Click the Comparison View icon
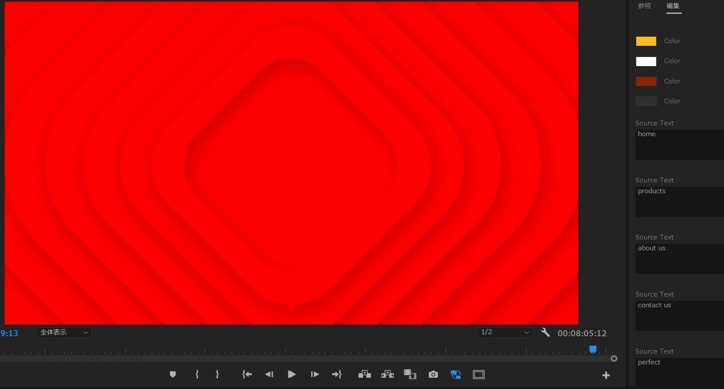724x389 pixels. pyautogui.click(x=410, y=374)
